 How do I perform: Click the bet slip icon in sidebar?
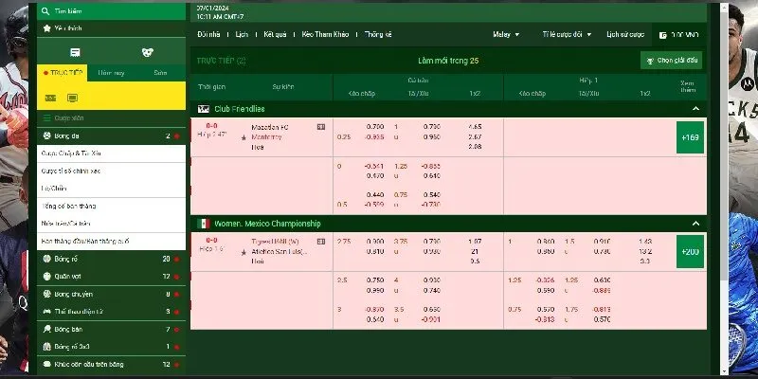tap(75, 52)
